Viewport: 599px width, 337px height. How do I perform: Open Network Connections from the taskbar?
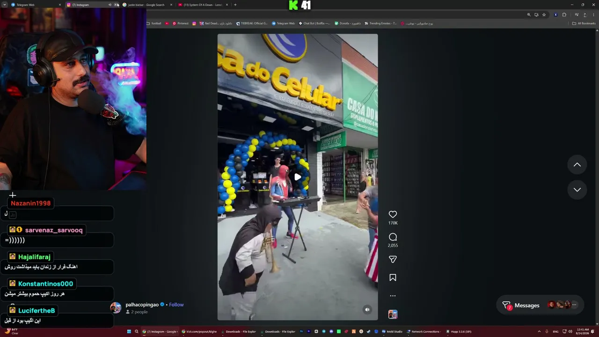point(424,331)
